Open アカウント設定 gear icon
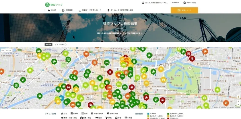The height and width of the screenshot is (119, 241). coord(184,3)
